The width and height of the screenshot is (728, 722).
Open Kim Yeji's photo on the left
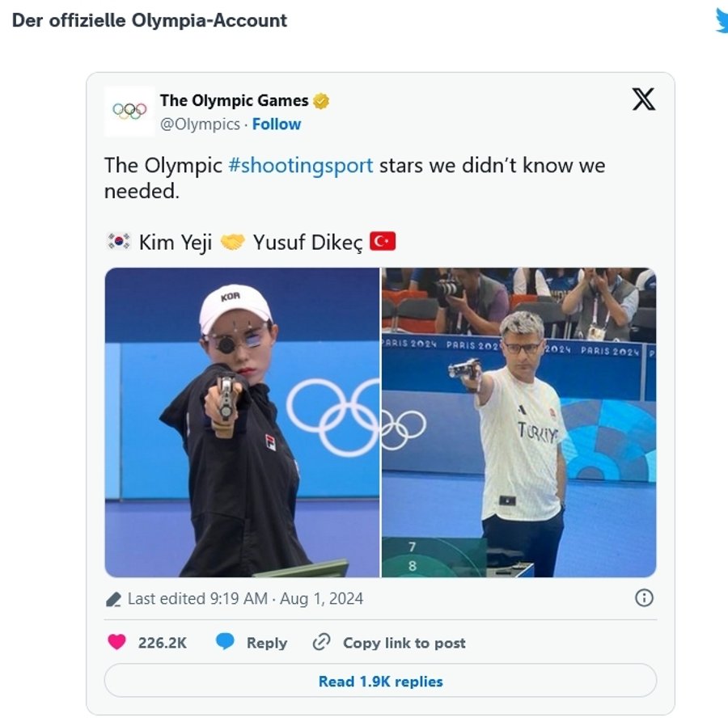click(x=242, y=422)
